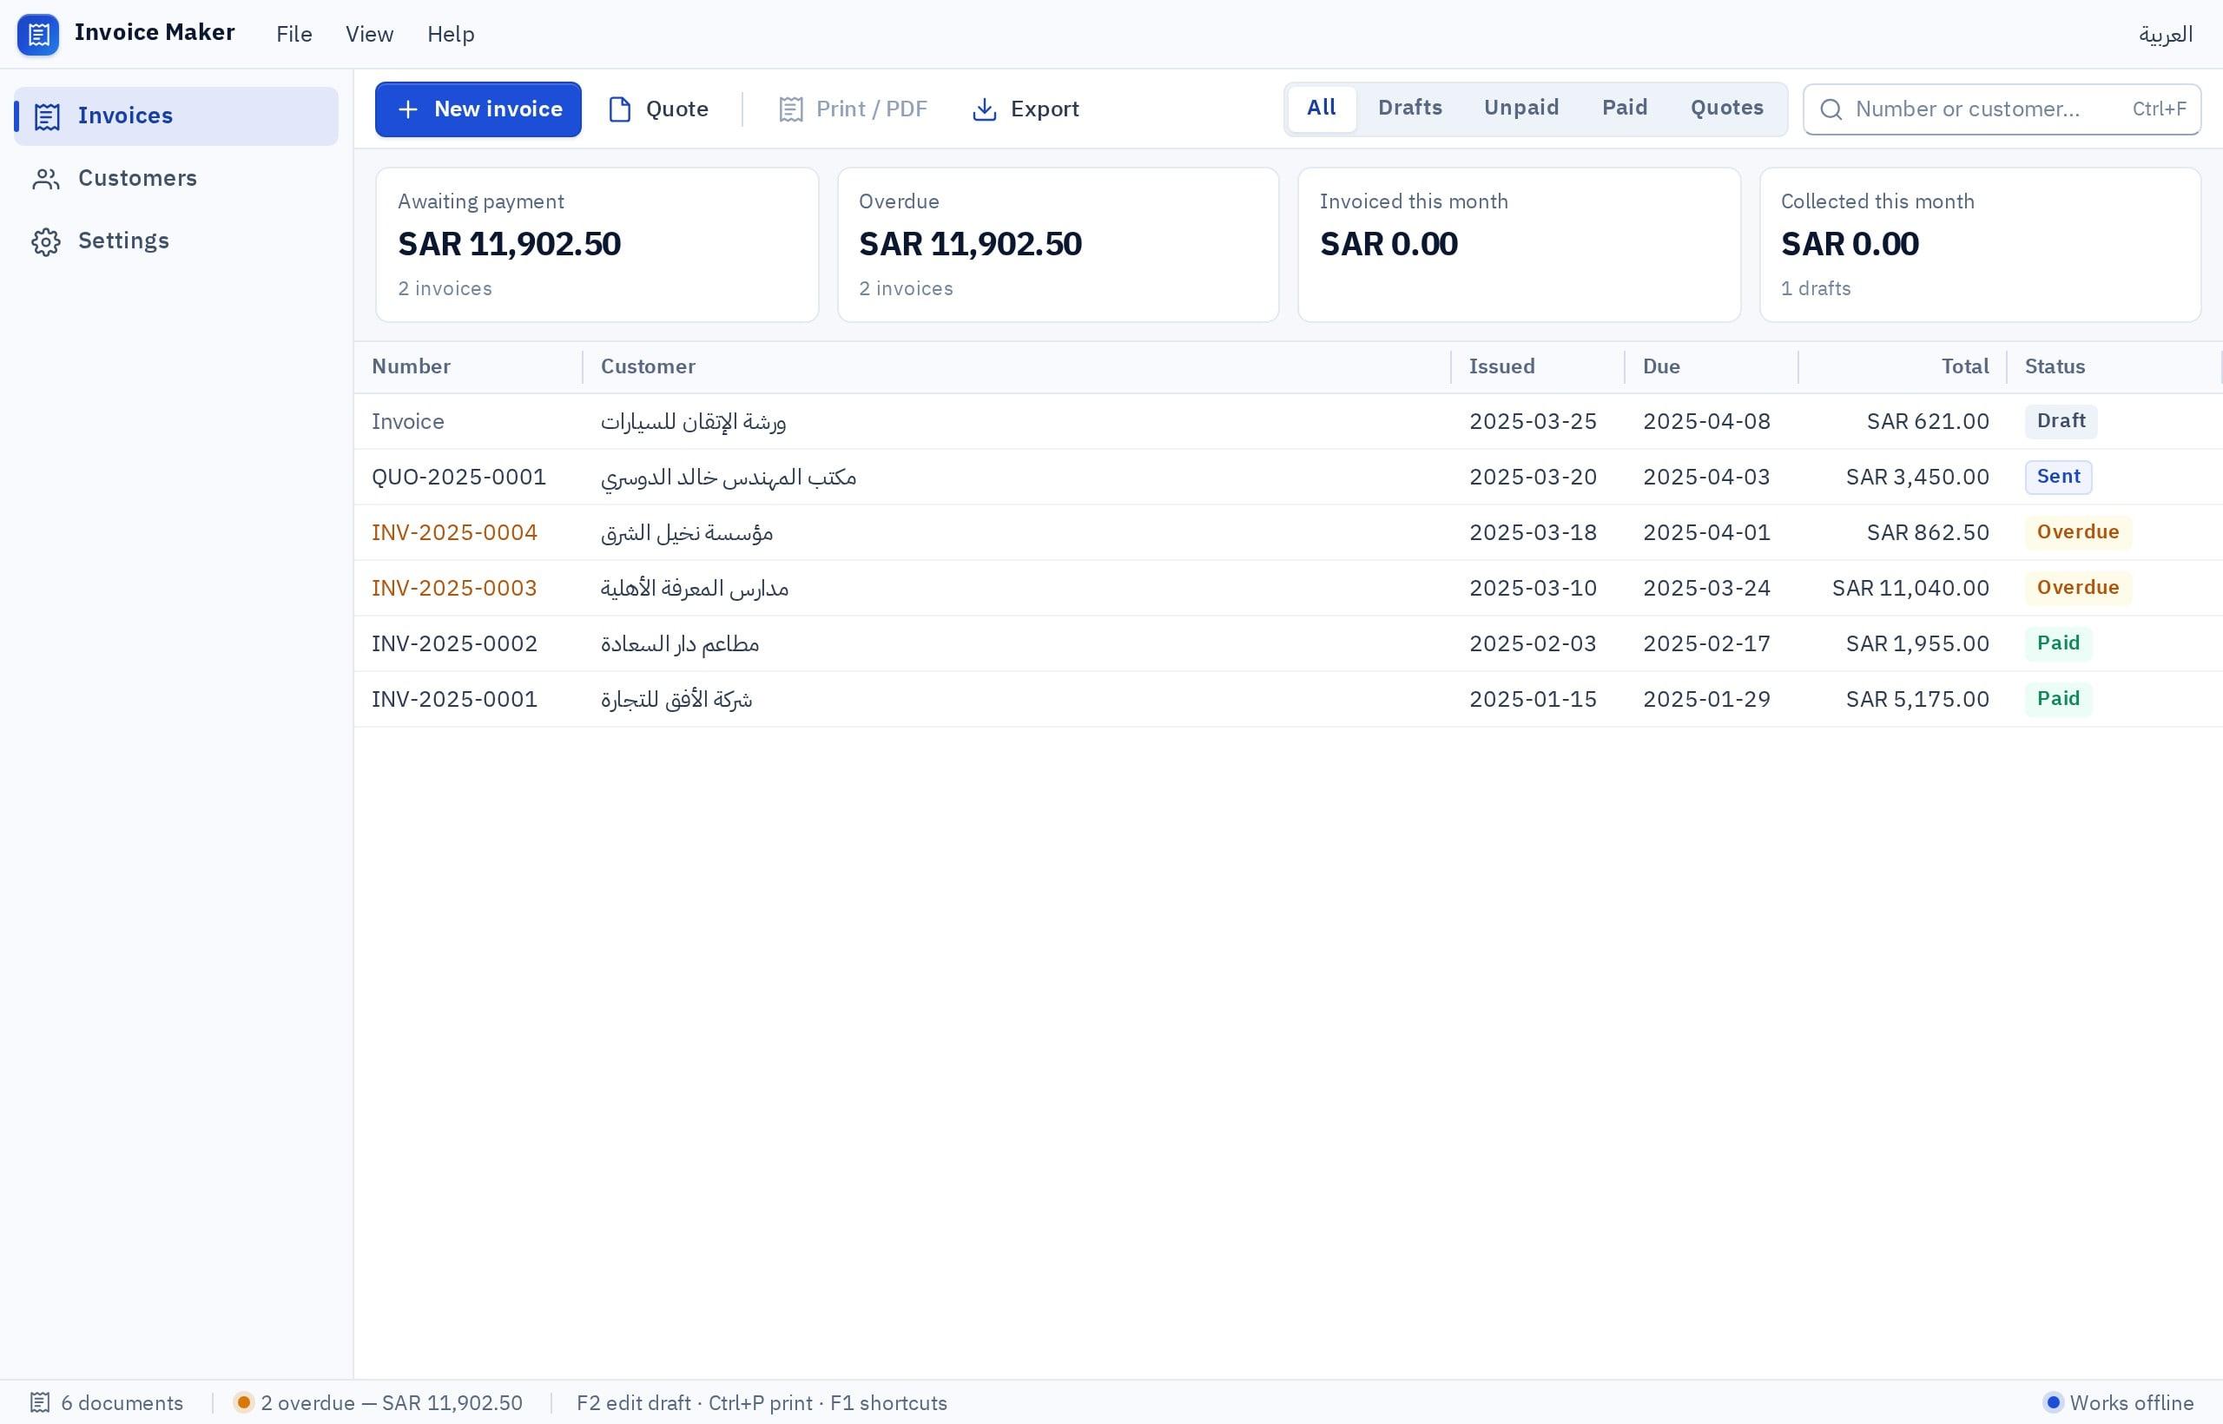The width and height of the screenshot is (2223, 1424).
Task: Open invoice INV-2025-0003
Action: click(1288, 588)
